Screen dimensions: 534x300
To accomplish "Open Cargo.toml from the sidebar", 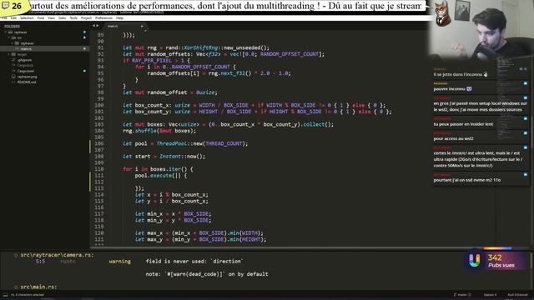I will click(26, 71).
